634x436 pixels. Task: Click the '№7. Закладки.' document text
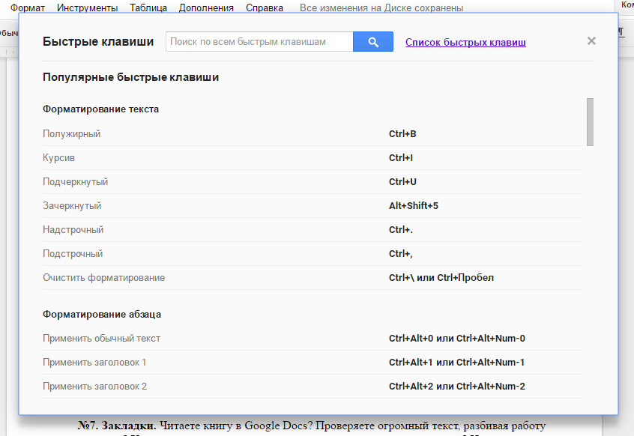pos(117,426)
